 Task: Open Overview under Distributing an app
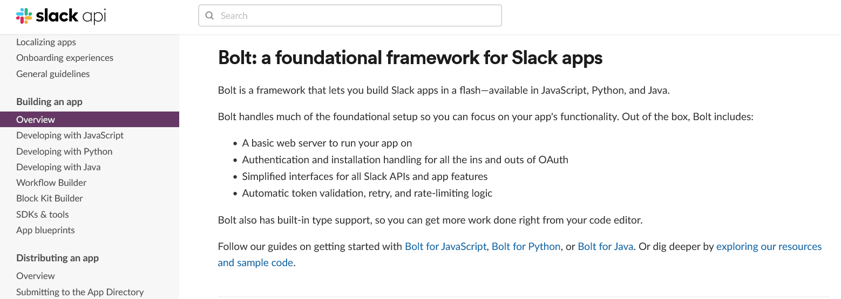click(36, 276)
